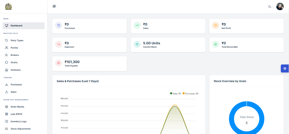Open the Godowns page
Screen dimensions: 289x134
coord(24,70)
